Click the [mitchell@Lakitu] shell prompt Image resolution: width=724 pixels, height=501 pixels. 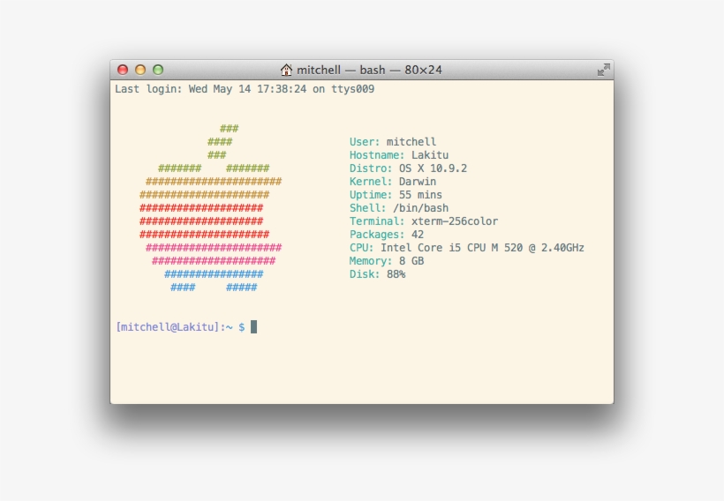[174, 327]
